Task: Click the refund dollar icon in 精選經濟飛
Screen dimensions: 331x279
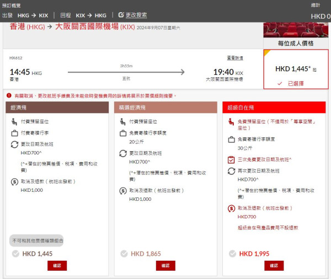Action: click(x=123, y=191)
